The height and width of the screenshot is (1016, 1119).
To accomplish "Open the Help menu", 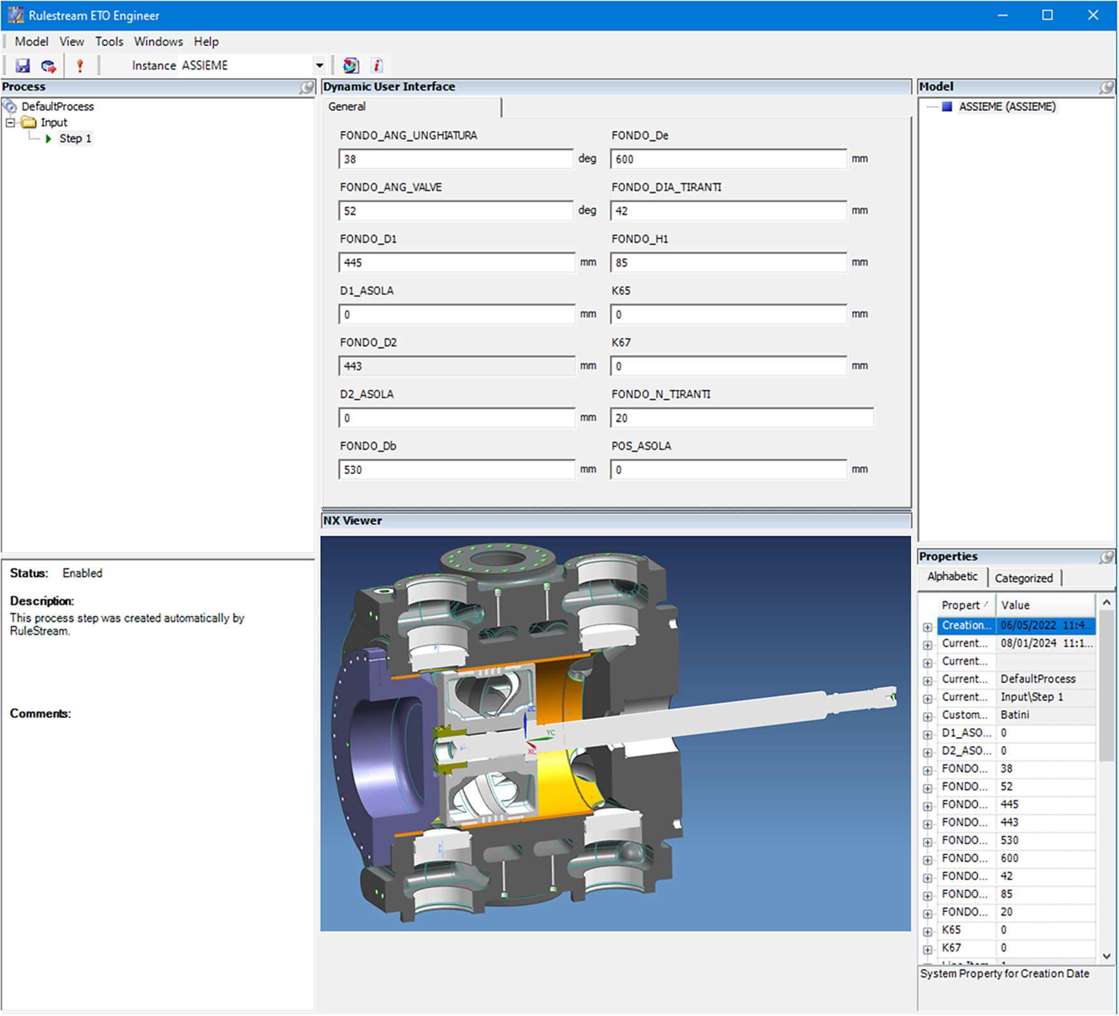I will pos(206,41).
